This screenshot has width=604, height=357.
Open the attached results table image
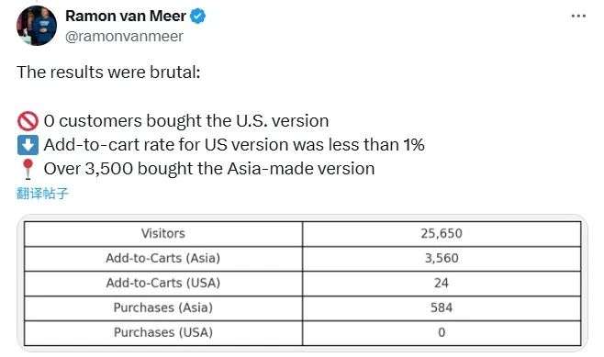click(302, 283)
